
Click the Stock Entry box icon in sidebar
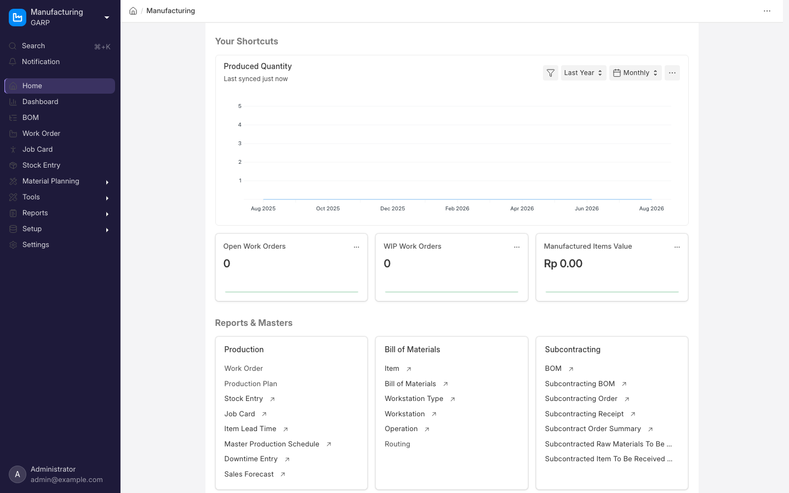coord(13,165)
